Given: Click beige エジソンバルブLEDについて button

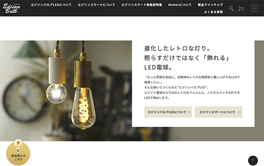Looking at the screenshot, I should [168, 112].
